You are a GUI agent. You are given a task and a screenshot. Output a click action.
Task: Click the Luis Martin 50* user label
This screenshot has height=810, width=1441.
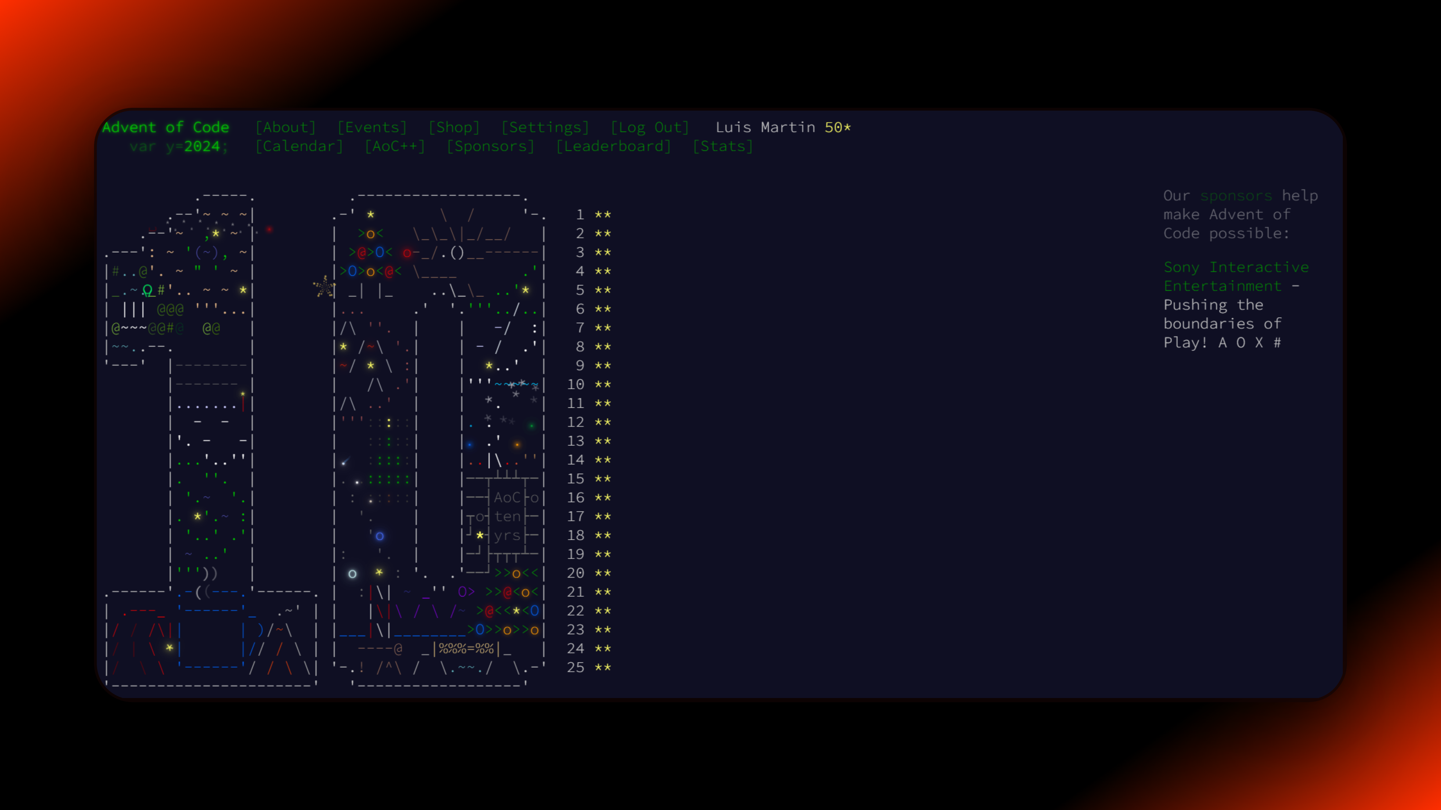coord(783,128)
